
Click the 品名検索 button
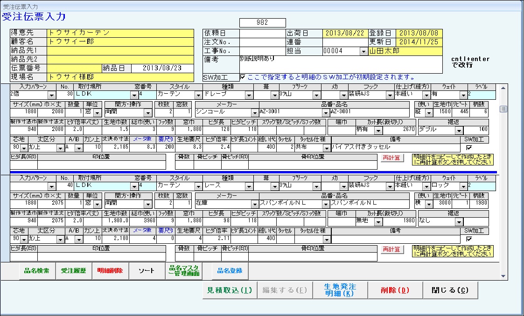coord(36,271)
